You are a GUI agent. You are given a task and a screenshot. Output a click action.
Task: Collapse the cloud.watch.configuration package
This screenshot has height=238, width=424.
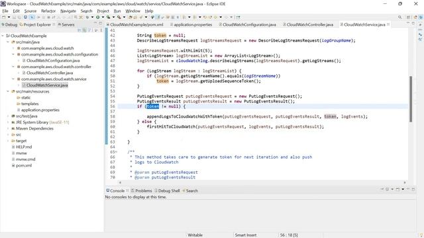click(x=13, y=54)
